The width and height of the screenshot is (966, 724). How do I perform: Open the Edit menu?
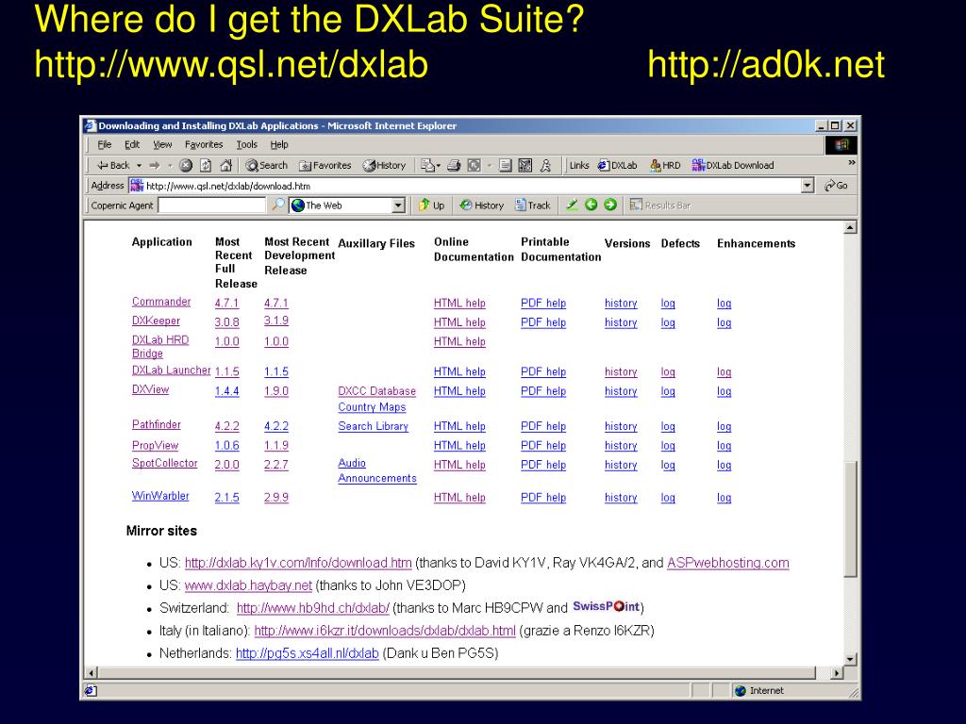132,144
